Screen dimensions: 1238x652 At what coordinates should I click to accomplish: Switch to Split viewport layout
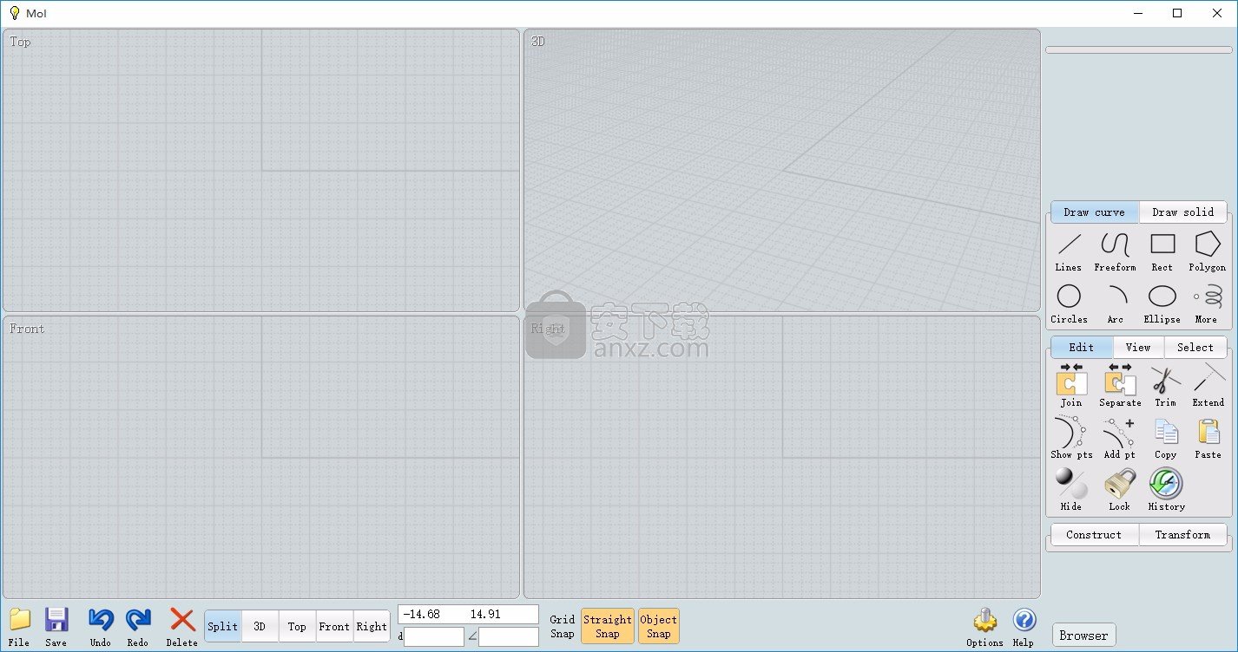[222, 626]
